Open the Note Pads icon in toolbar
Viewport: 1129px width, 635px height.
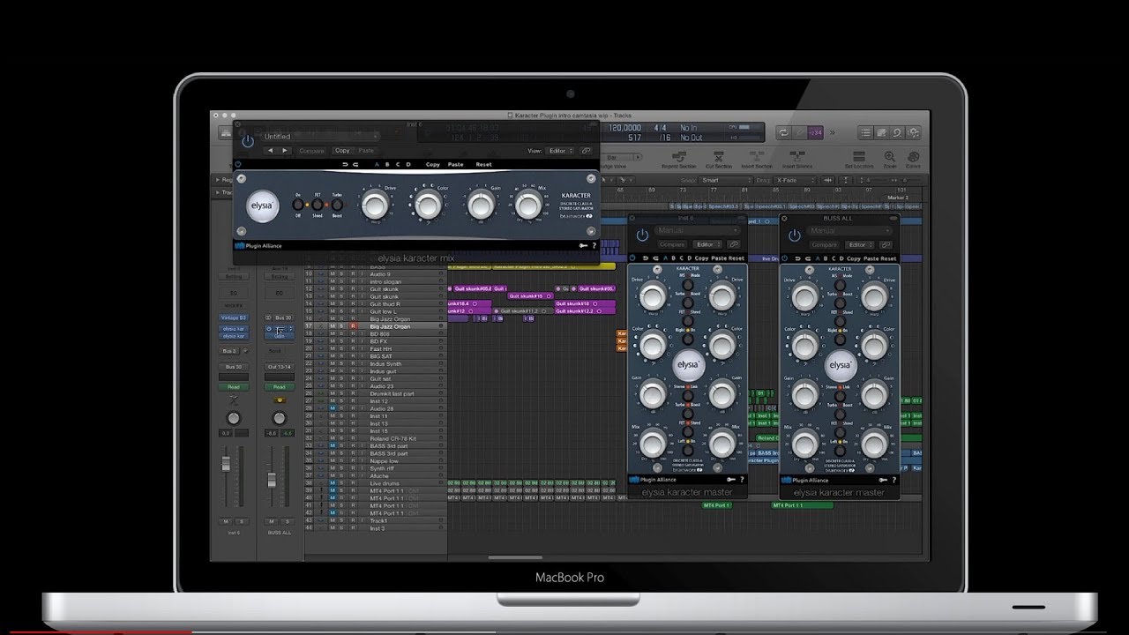tap(881, 132)
